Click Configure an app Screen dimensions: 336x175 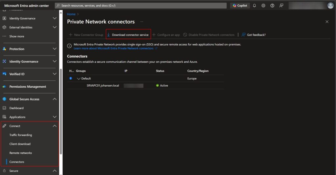click(166, 35)
